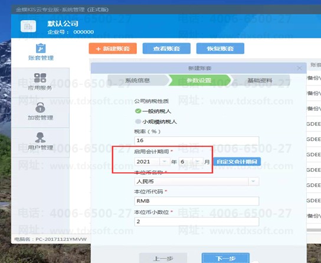Switch to 系统信息 wizard step

point(137,80)
